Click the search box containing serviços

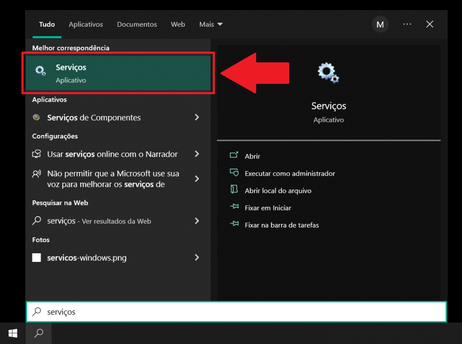tap(236, 312)
